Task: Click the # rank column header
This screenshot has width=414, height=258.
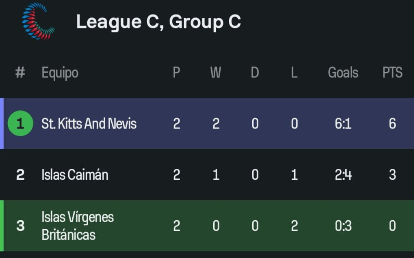Action: coord(20,73)
